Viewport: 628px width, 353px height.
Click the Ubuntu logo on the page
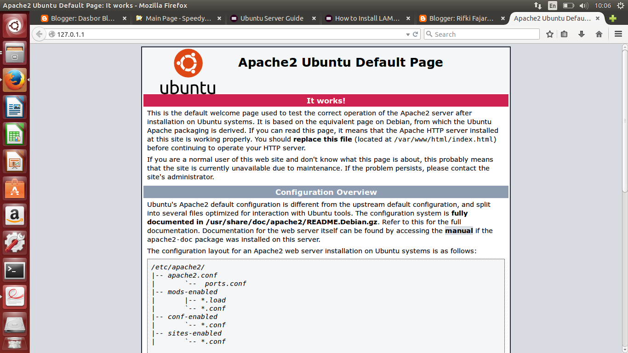tap(188, 72)
